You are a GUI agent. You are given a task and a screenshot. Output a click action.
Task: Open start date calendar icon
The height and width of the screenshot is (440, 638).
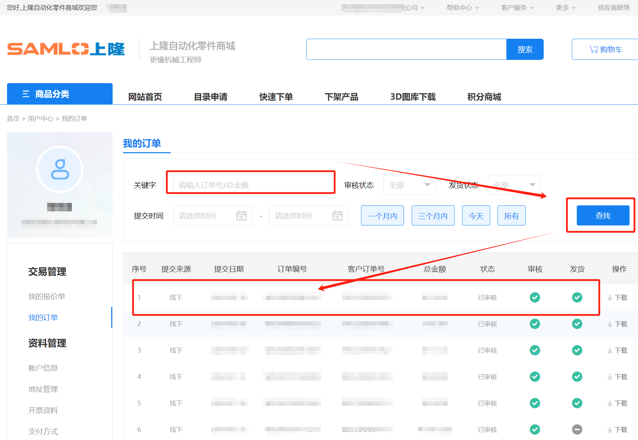pos(241,216)
